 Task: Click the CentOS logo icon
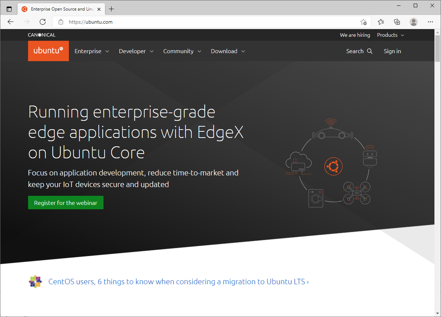coord(35,282)
